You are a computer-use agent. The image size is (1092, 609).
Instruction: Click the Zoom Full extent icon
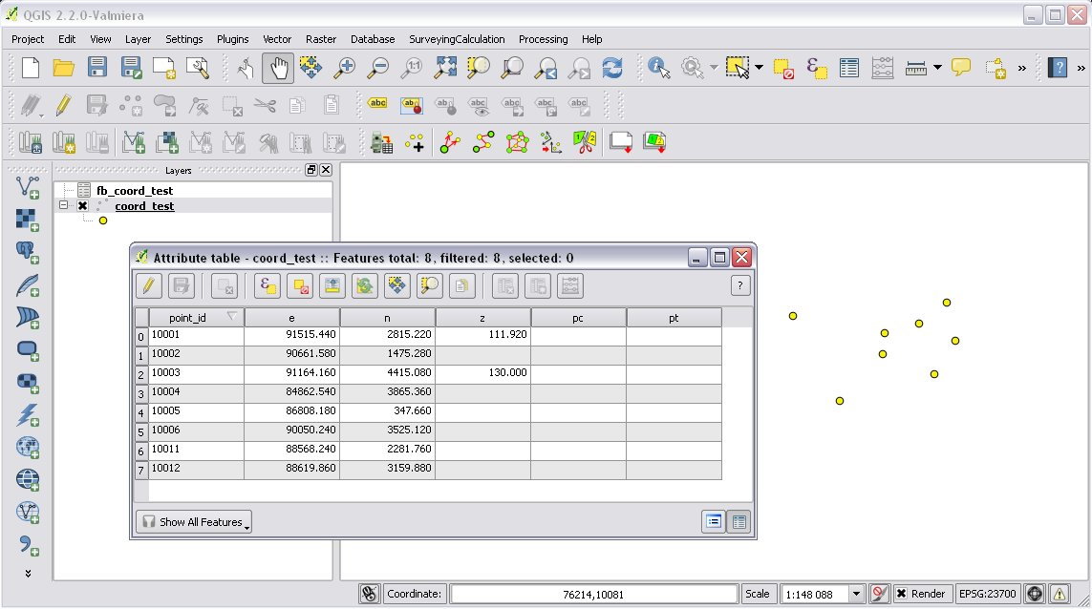pyautogui.click(x=445, y=68)
